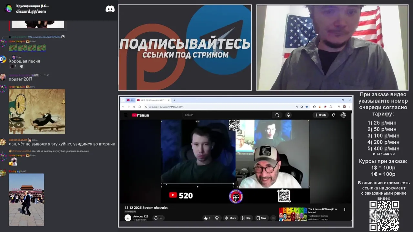Save the video to a playlist
Screen dimensions: 413x232
261,218
